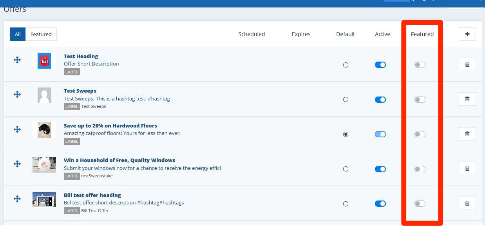Toggle Featured for Bill test offer
The height and width of the screenshot is (226, 485).
(420, 204)
